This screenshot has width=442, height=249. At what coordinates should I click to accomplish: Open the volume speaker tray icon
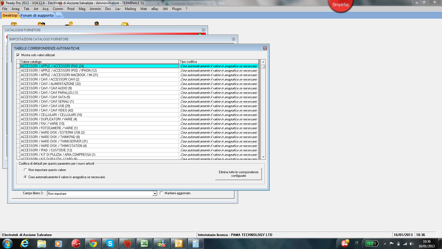point(412,244)
